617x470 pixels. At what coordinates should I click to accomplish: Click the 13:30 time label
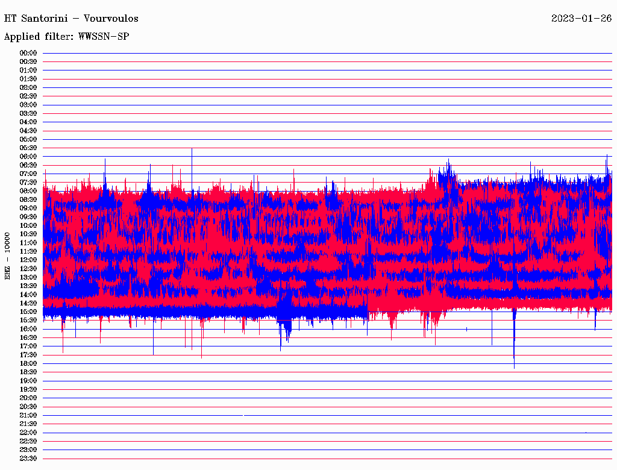[28, 286]
